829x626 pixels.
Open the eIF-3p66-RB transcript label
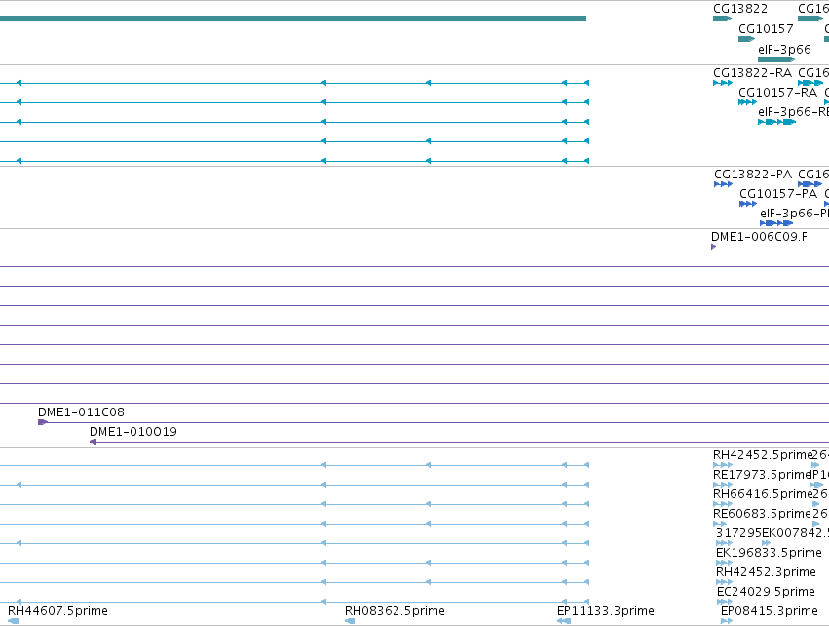point(794,112)
